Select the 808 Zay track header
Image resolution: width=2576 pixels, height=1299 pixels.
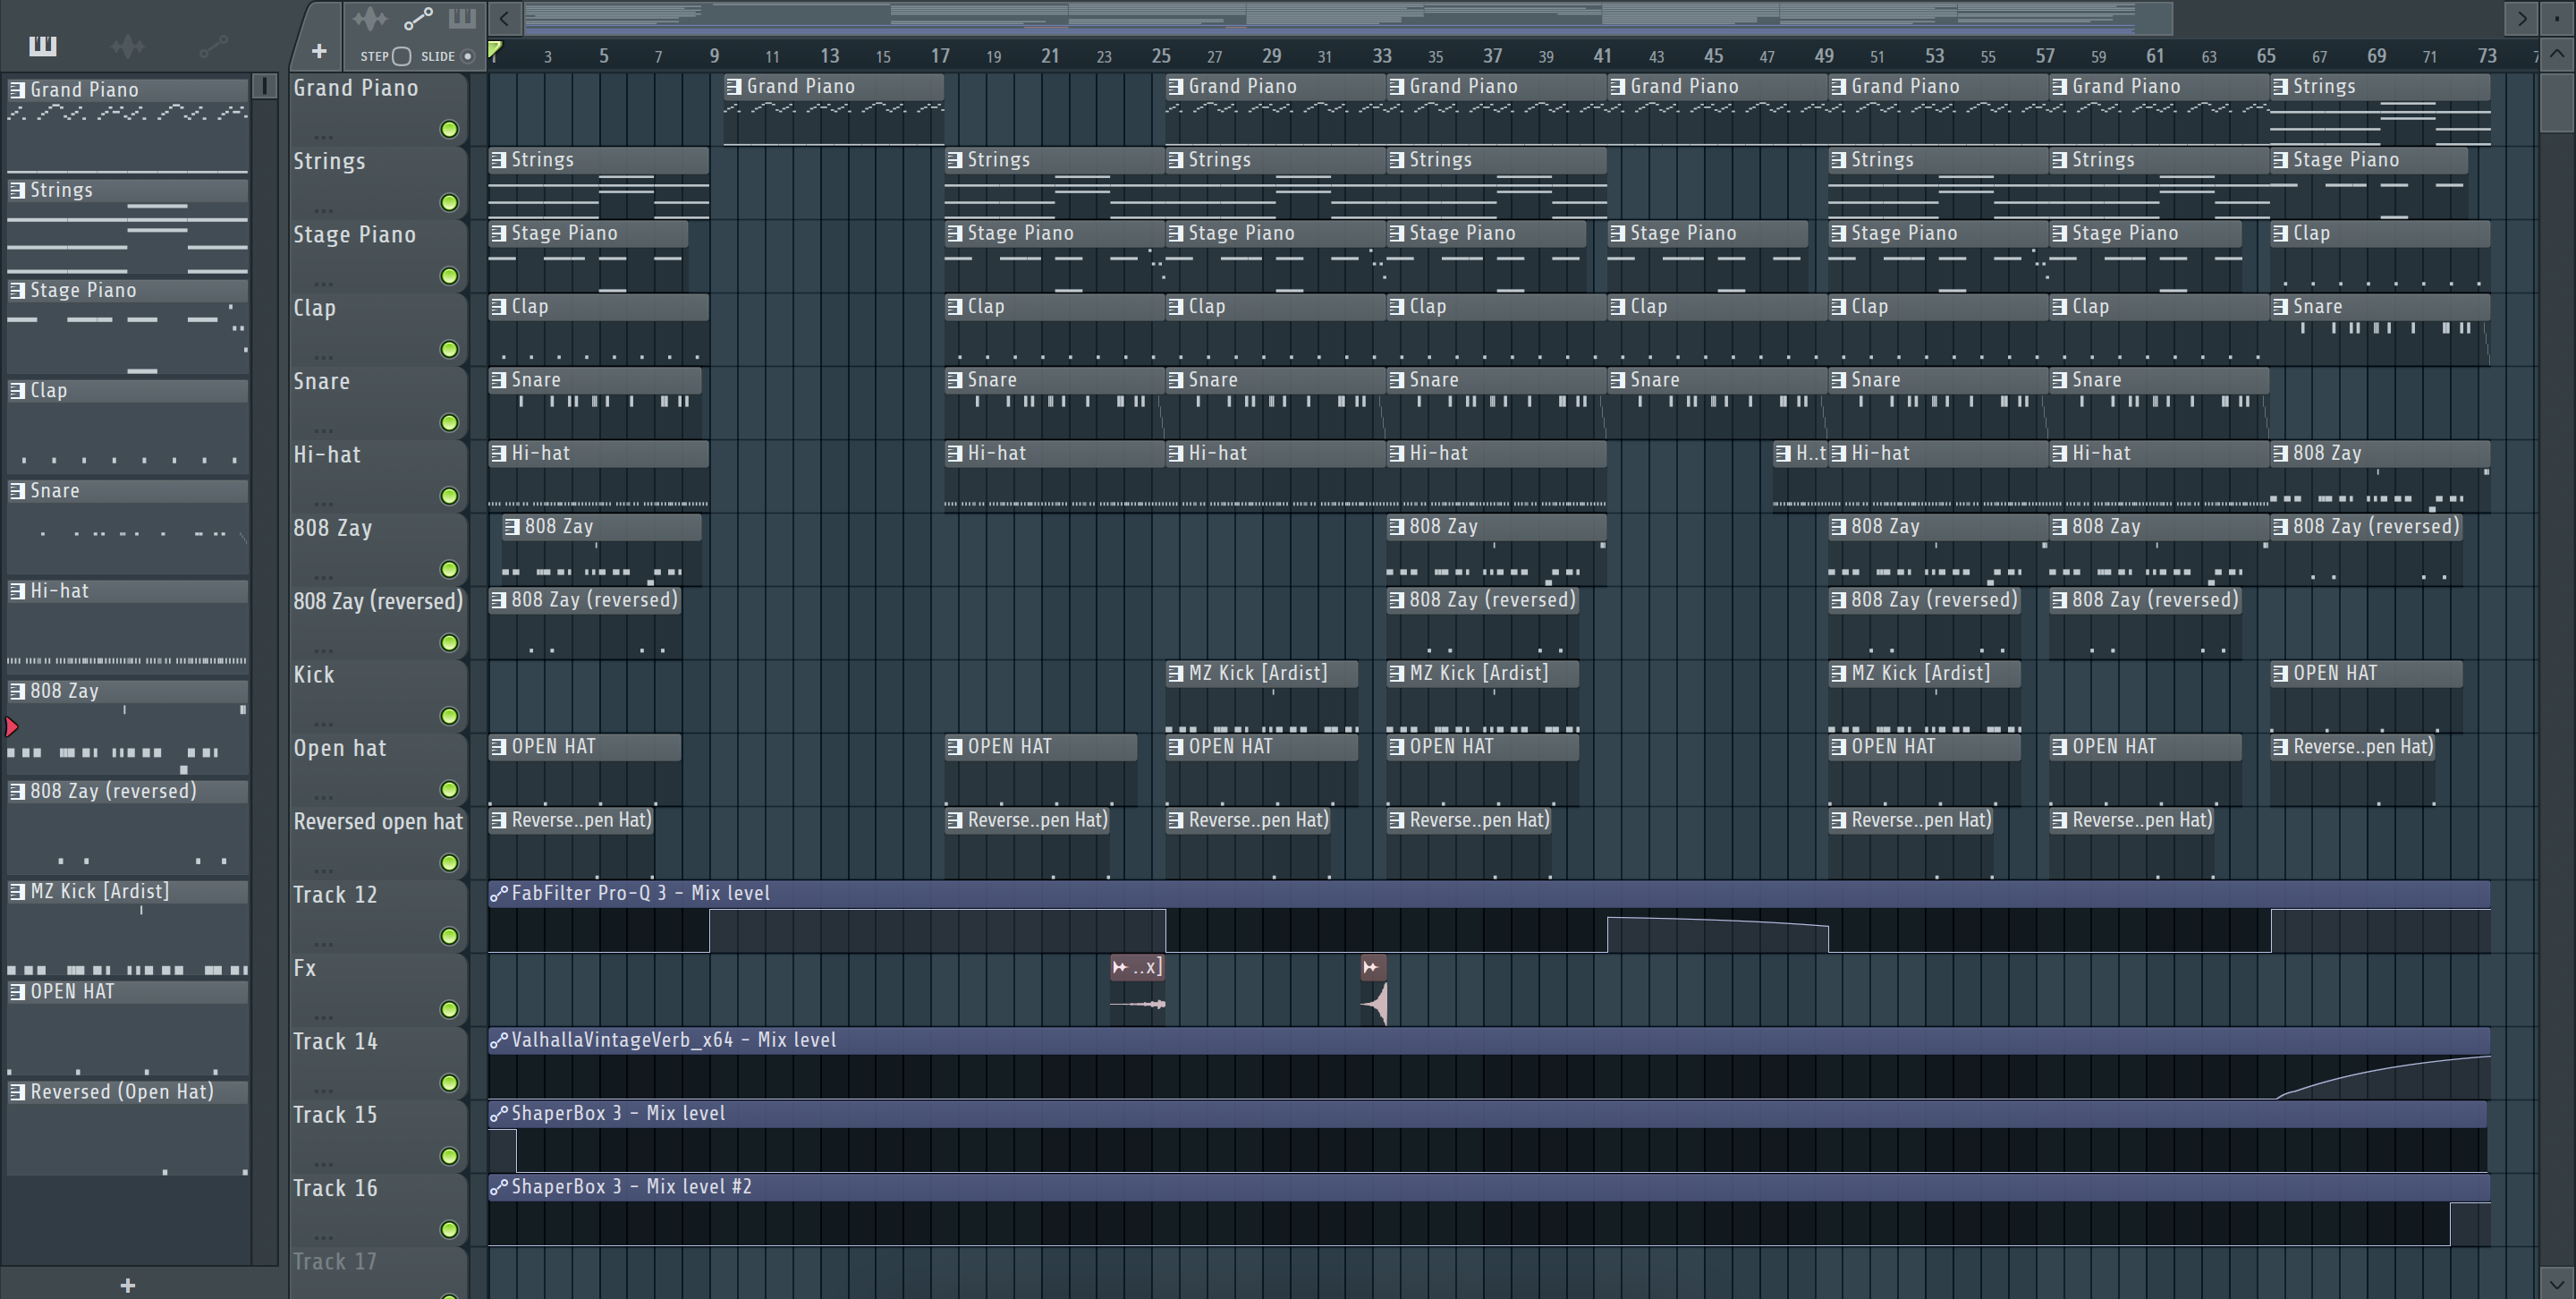tap(378, 550)
